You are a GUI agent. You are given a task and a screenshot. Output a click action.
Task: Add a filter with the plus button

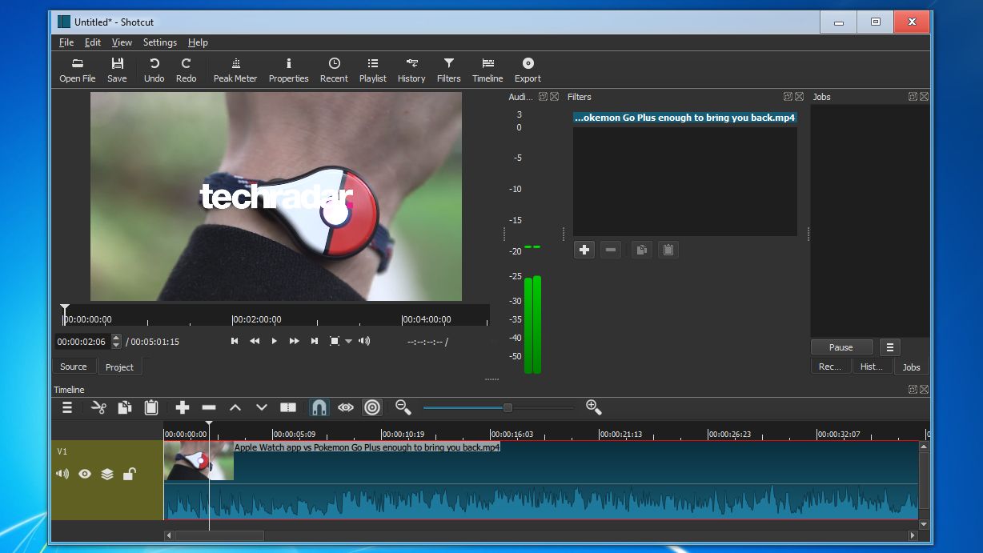tap(584, 250)
